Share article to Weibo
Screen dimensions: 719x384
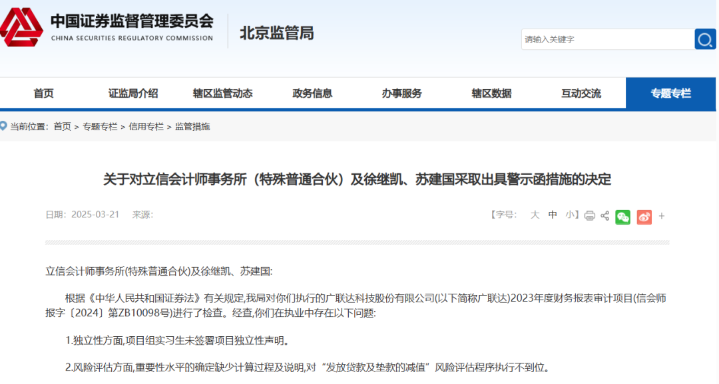click(644, 216)
